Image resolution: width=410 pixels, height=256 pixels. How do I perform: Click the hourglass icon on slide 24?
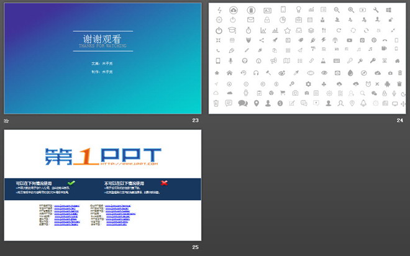click(x=385, y=61)
